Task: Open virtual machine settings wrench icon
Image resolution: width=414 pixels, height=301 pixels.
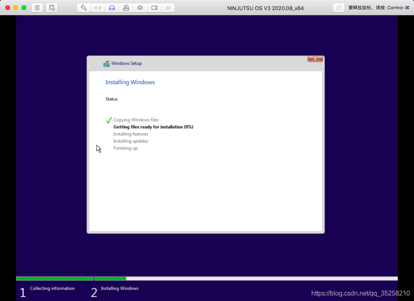Action: coord(84,8)
